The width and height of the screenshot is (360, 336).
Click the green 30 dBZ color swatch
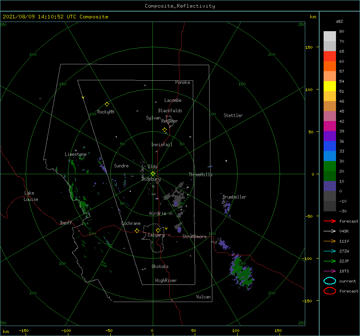tap(330, 166)
